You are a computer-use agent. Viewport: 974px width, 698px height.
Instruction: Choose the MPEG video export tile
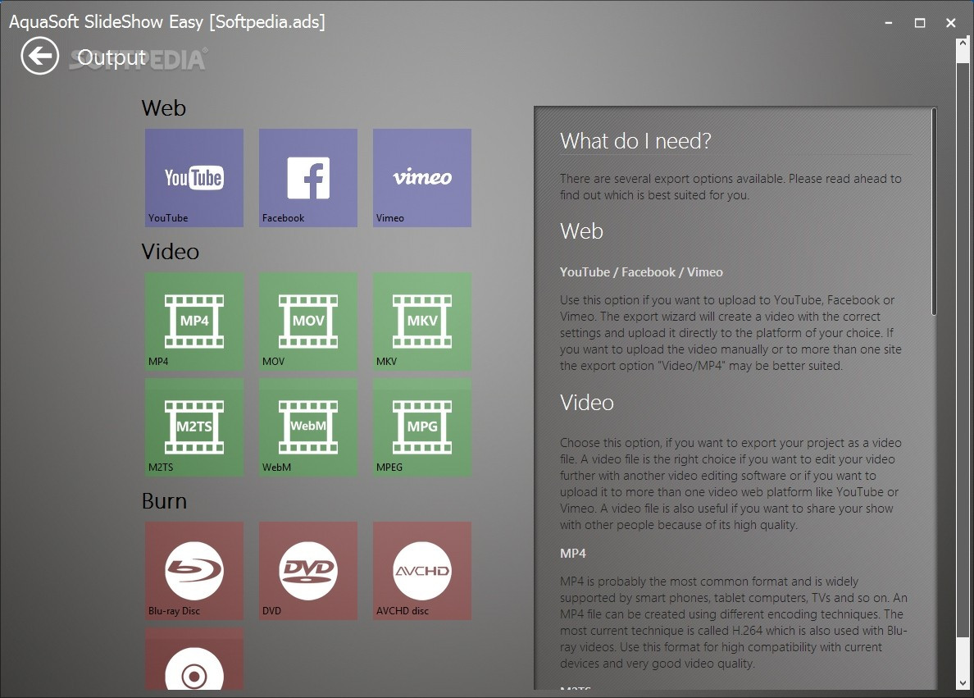click(422, 427)
